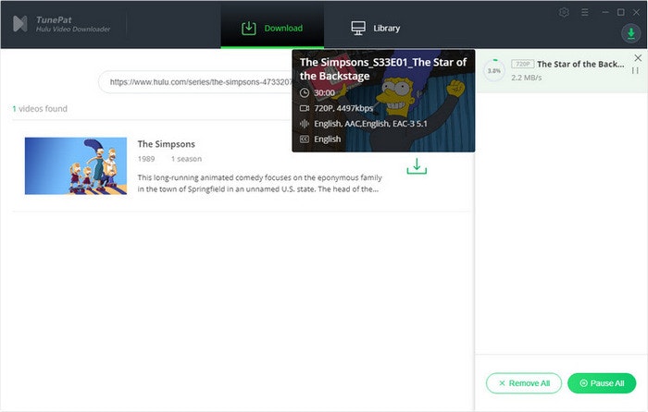
Task: Minimize the TunePat window
Action: (605, 12)
